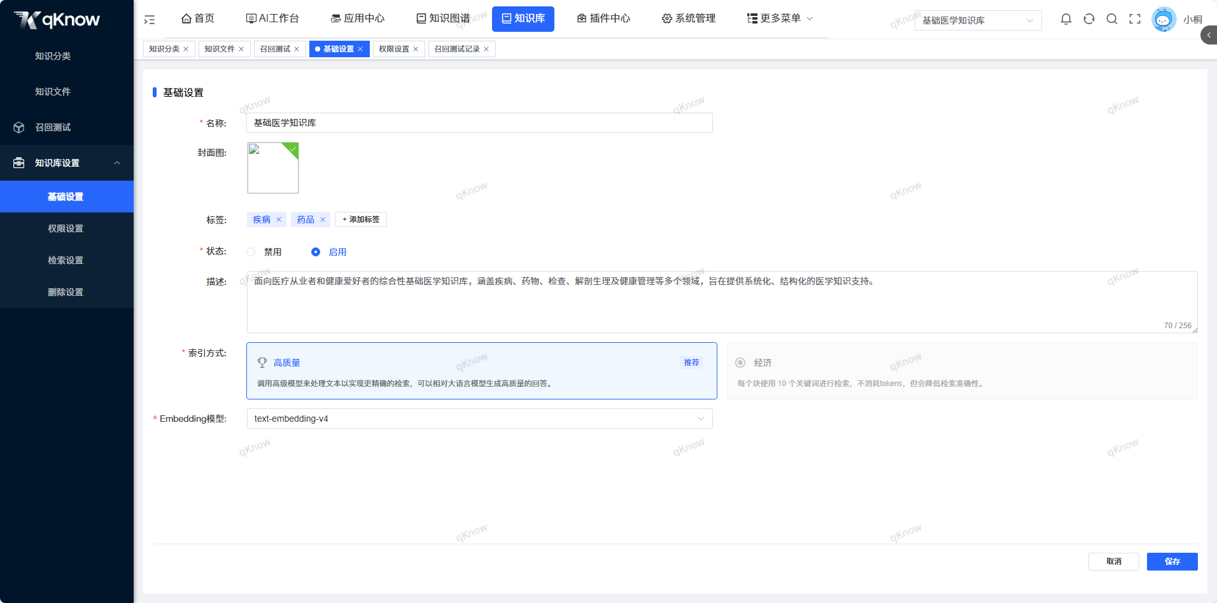Expand the 更多菜单 dropdown
Image resolution: width=1217 pixels, height=603 pixels.
[780, 18]
